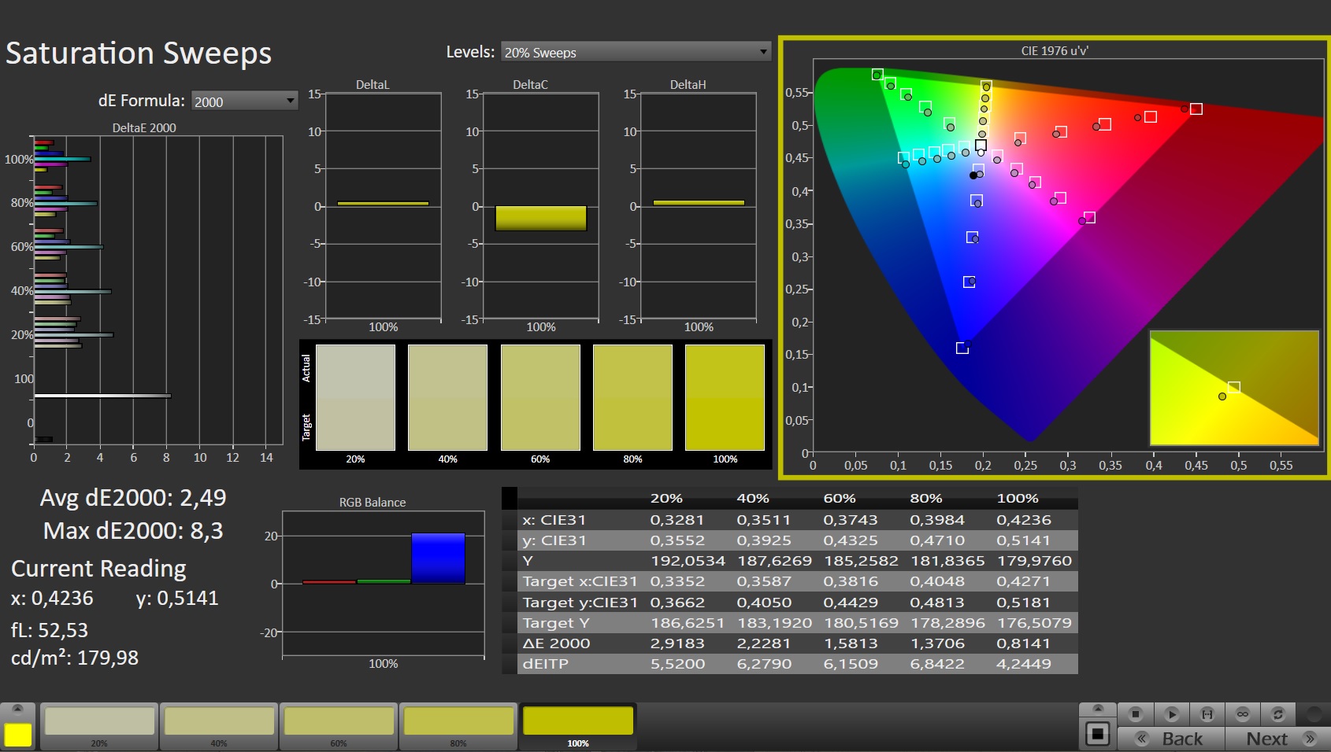Click the small yellow color selector square
1331x752 pixels.
pyautogui.click(x=18, y=735)
